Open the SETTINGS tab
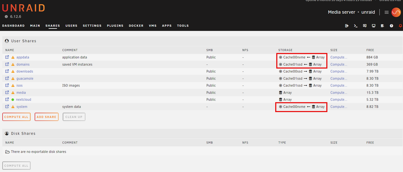The image size is (403, 172). pos(92,26)
